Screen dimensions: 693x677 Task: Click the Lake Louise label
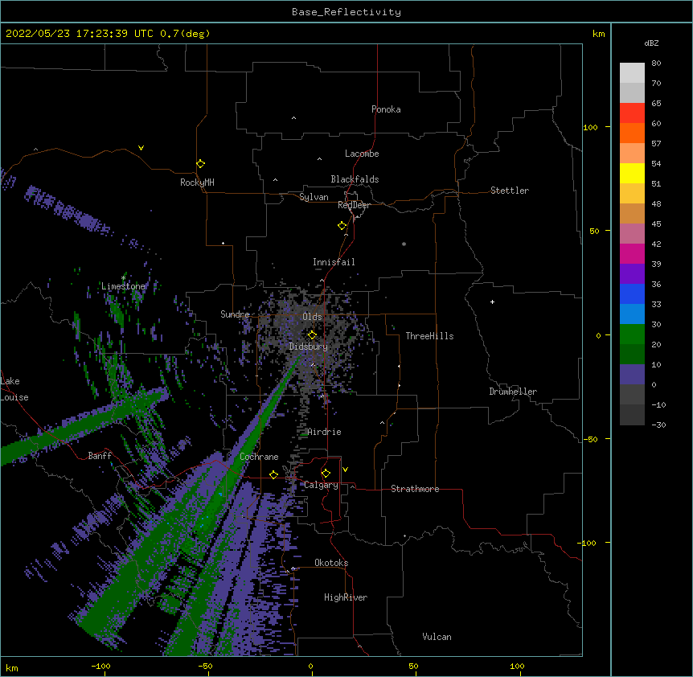pos(14,389)
